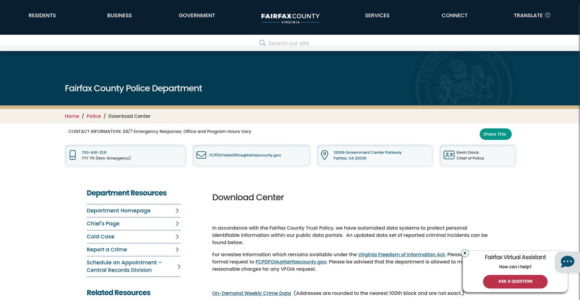Click the Related Resources heading

(118, 293)
